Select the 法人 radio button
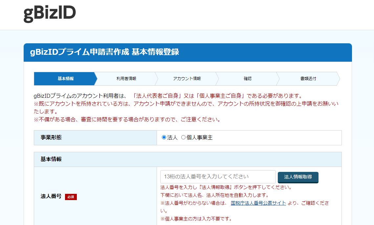 164,137
